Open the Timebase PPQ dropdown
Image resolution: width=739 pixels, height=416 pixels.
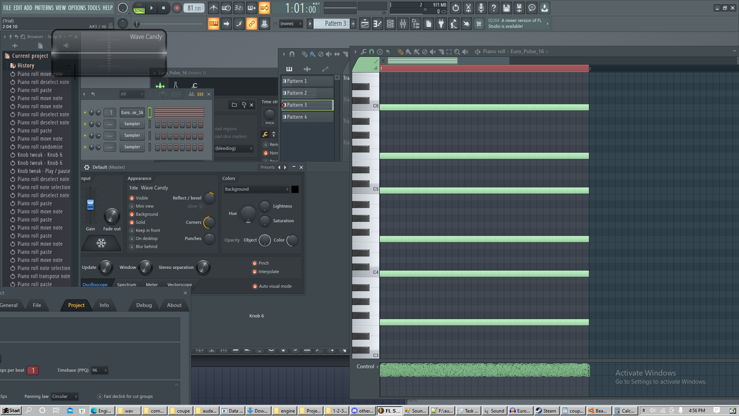pyautogui.click(x=99, y=371)
